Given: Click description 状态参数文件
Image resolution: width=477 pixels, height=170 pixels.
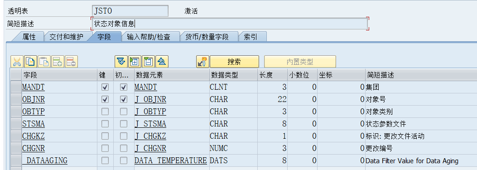Looking at the screenshot, I should [386, 124].
